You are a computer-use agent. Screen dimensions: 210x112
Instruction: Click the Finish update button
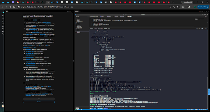203,7
